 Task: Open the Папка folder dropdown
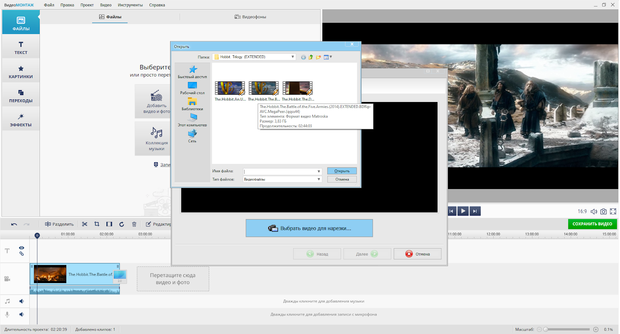coord(293,57)
